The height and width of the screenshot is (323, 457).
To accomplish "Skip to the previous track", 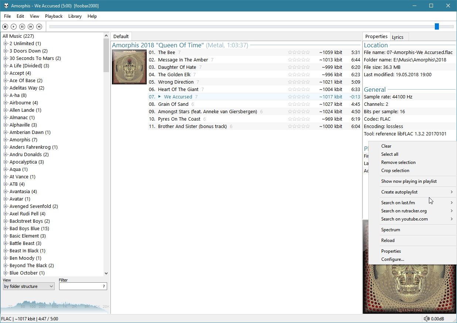I will coord(31,27).
